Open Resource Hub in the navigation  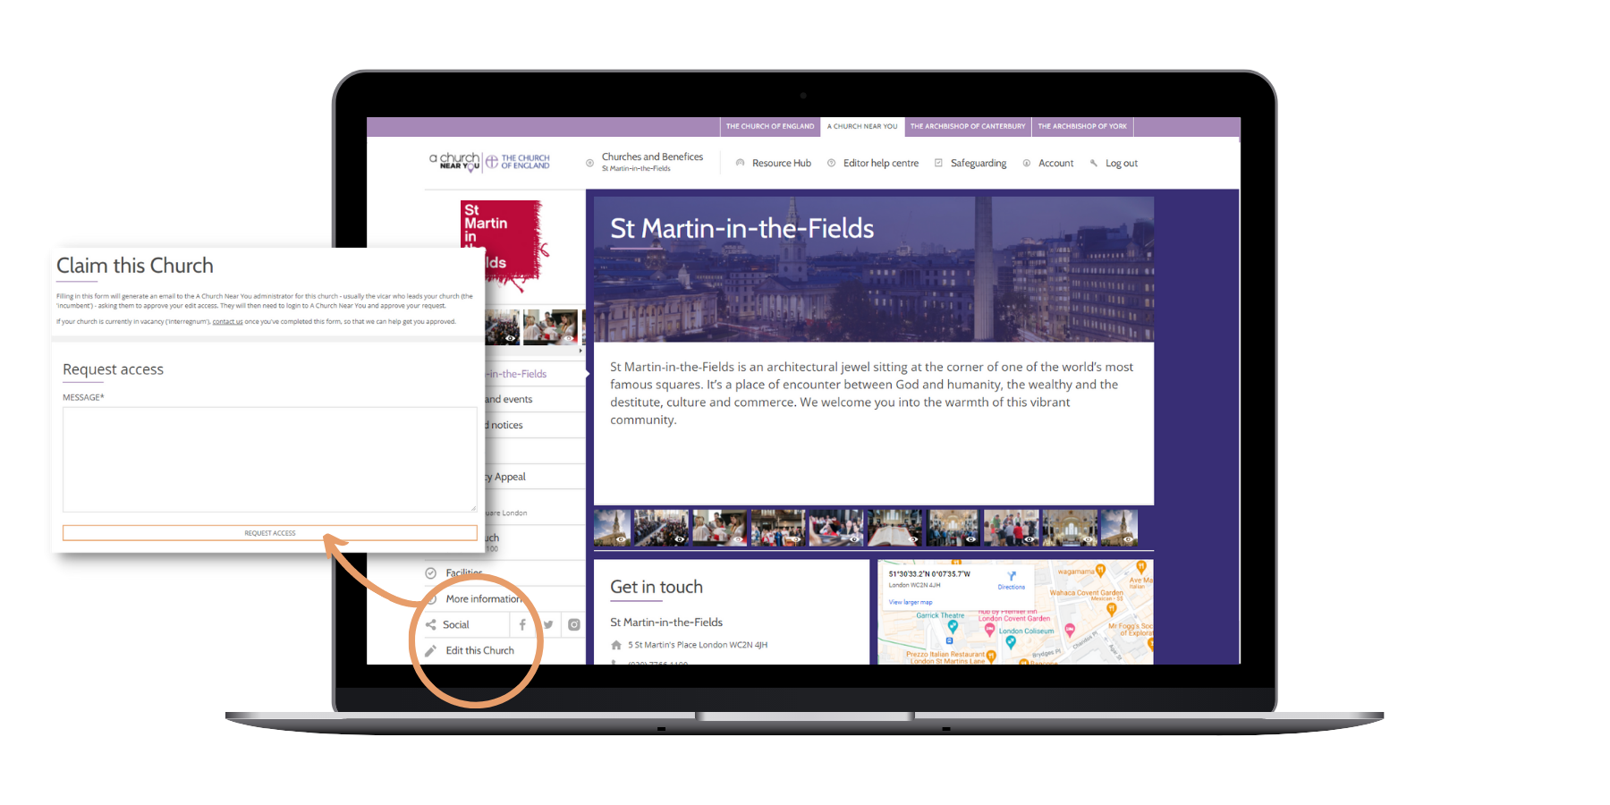coord(782,163)
